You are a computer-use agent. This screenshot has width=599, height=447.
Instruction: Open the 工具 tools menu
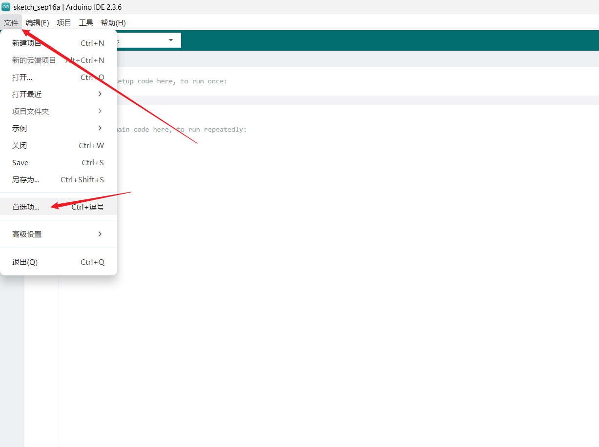coord(86,22)
